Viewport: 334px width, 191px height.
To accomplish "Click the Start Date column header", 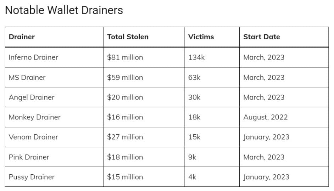I will [x=261, y=37].
